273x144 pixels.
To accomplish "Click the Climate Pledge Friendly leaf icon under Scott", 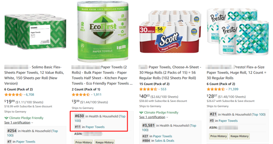I will [141, 112].
